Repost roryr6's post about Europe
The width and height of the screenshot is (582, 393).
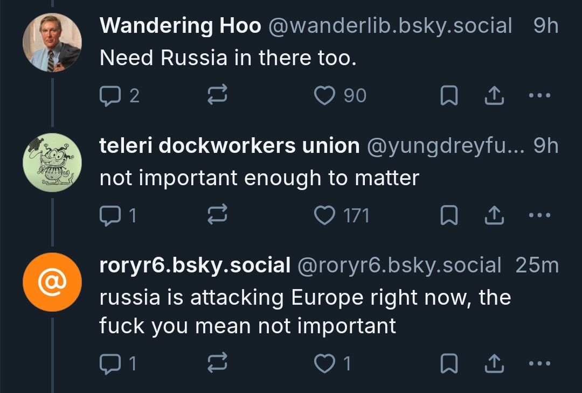coord(217,364)
